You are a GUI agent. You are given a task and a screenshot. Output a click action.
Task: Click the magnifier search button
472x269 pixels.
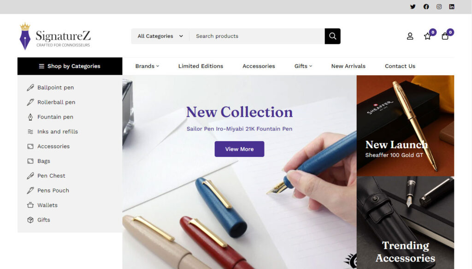click(332, 36)
